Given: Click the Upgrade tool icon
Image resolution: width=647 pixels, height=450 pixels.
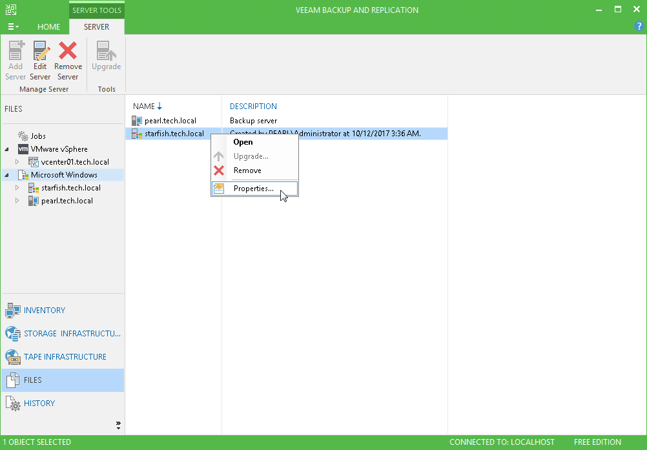Looking at the screenshot, I should pos(106,50).
